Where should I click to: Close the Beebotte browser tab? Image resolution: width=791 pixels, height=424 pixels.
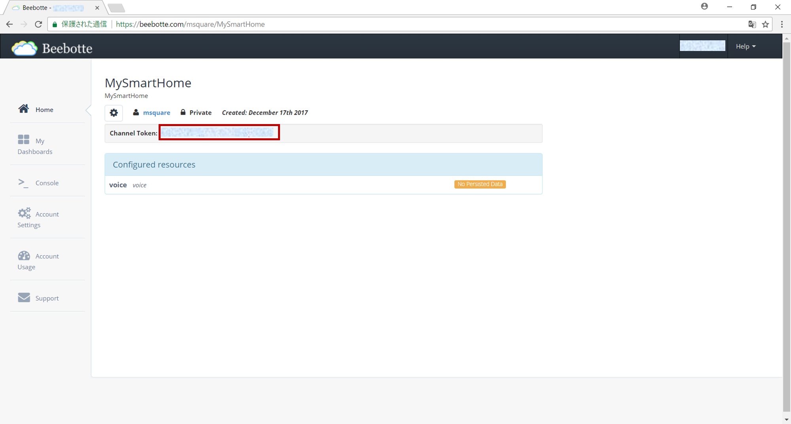tap(97, 8)
